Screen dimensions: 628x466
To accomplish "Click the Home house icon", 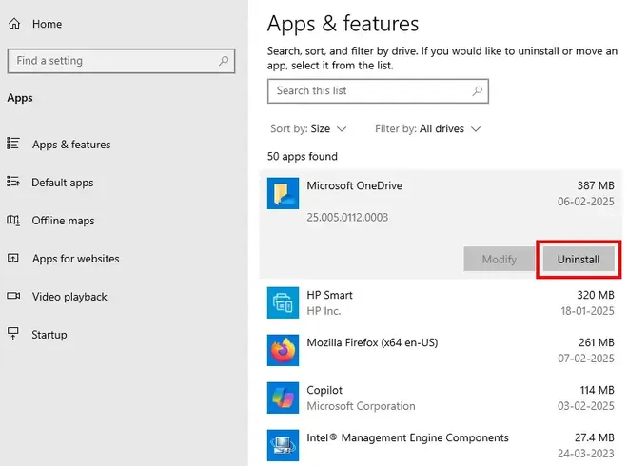I will click(14, 24).
